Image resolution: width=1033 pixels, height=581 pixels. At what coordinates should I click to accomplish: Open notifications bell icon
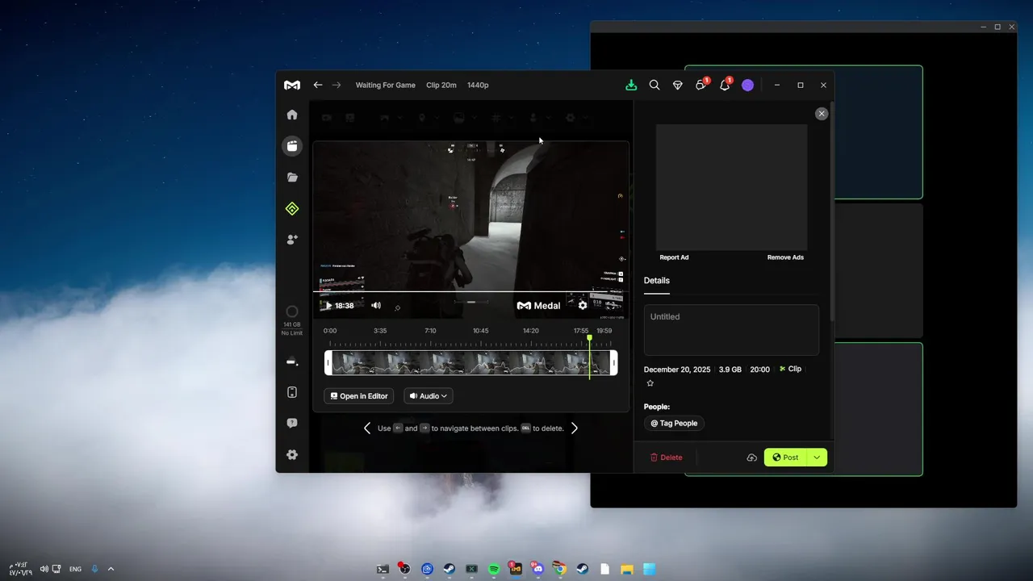coord(725,85)
